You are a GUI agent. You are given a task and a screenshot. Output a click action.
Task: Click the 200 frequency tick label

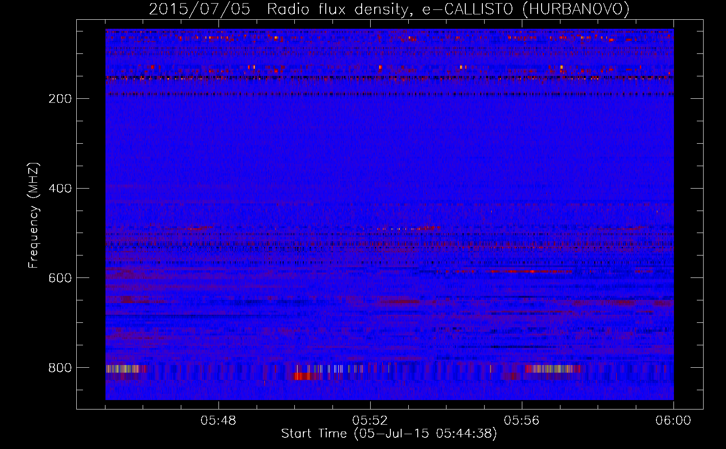[60, 99]
